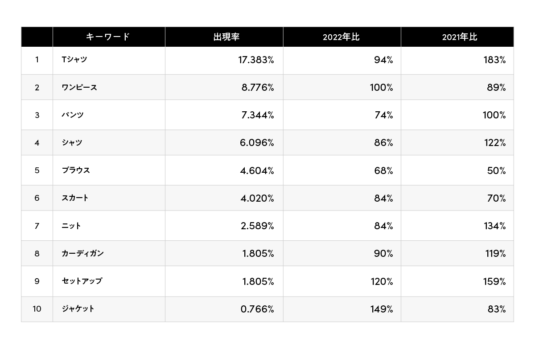535x349 pixels.
Task: Click the 149% value in ジャケット row
Action: pyautogui.click(x=381, y=309)
